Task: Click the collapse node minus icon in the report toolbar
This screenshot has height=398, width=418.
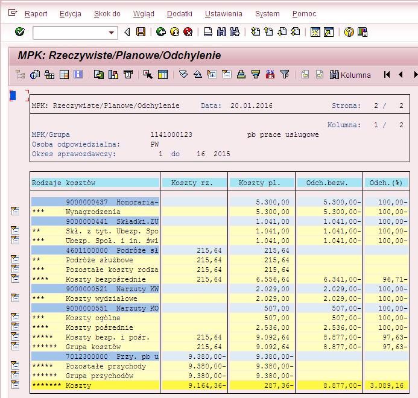Action: [x=227, y=75]
